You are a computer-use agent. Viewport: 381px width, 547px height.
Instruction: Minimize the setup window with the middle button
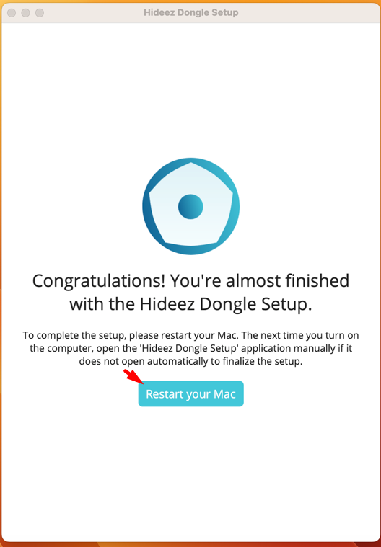(x=25, y=13)
